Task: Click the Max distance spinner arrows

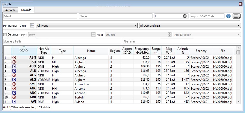Action: coord(170,34)
